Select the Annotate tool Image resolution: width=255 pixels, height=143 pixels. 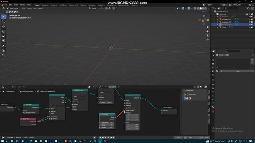4,46
